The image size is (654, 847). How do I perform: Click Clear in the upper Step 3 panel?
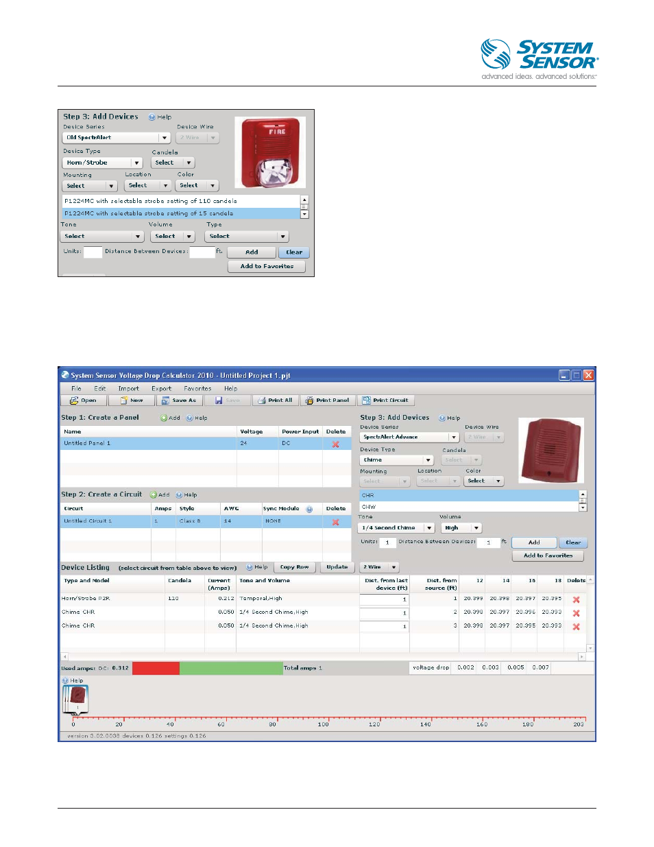pyautogui.click(x=294, y=252)
